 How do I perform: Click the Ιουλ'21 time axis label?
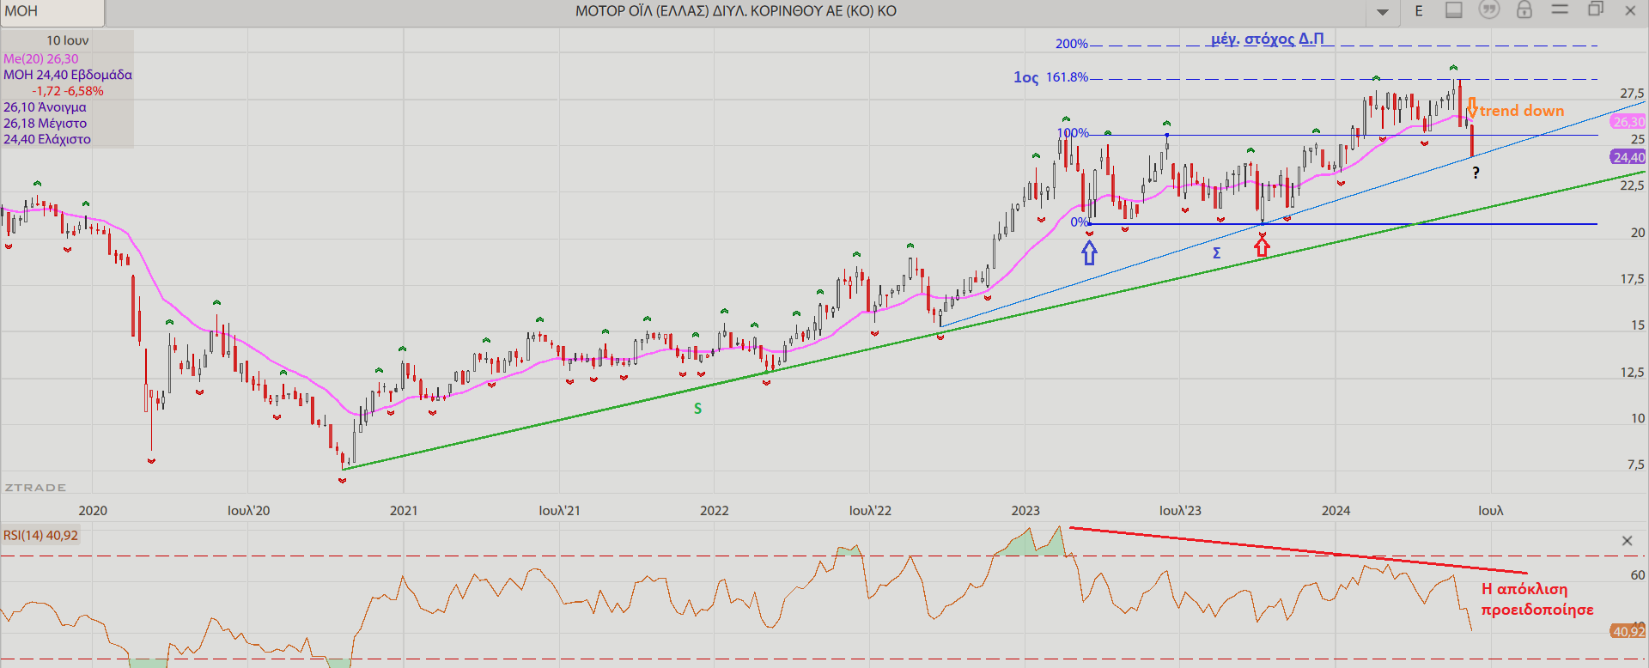pos(559,511)
